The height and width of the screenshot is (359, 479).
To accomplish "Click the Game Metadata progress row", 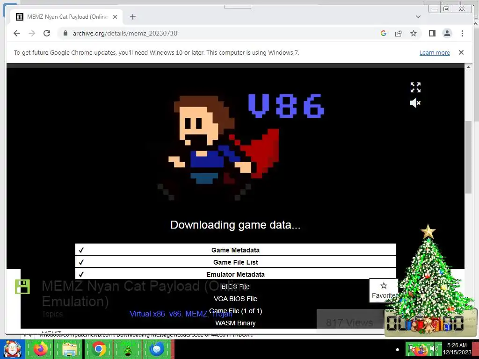I will [x=235, y=250].
